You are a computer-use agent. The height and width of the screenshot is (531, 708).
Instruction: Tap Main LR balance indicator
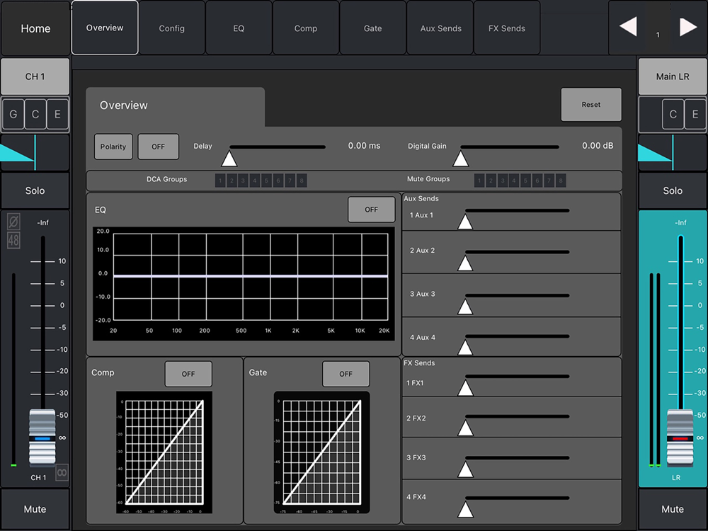pyautogui.click(x=673, y=153)
